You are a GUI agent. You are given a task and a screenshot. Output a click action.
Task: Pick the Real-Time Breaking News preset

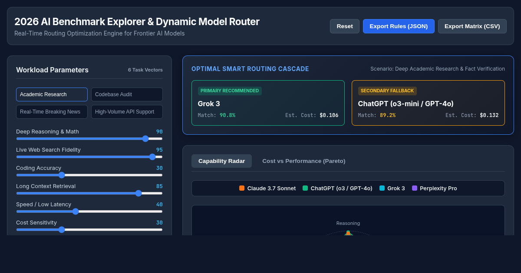(x=52, y=112)
